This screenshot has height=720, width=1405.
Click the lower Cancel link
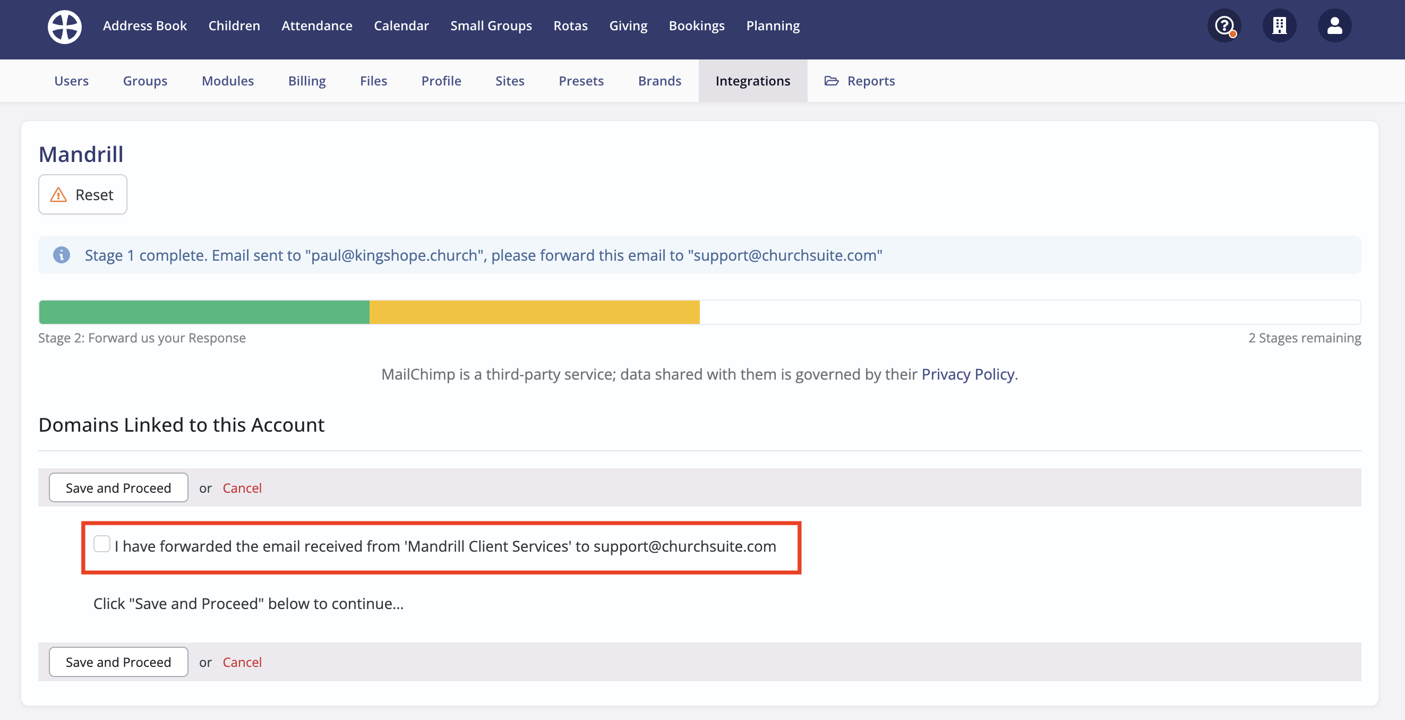pyautogui.click(x=242, y=662)
